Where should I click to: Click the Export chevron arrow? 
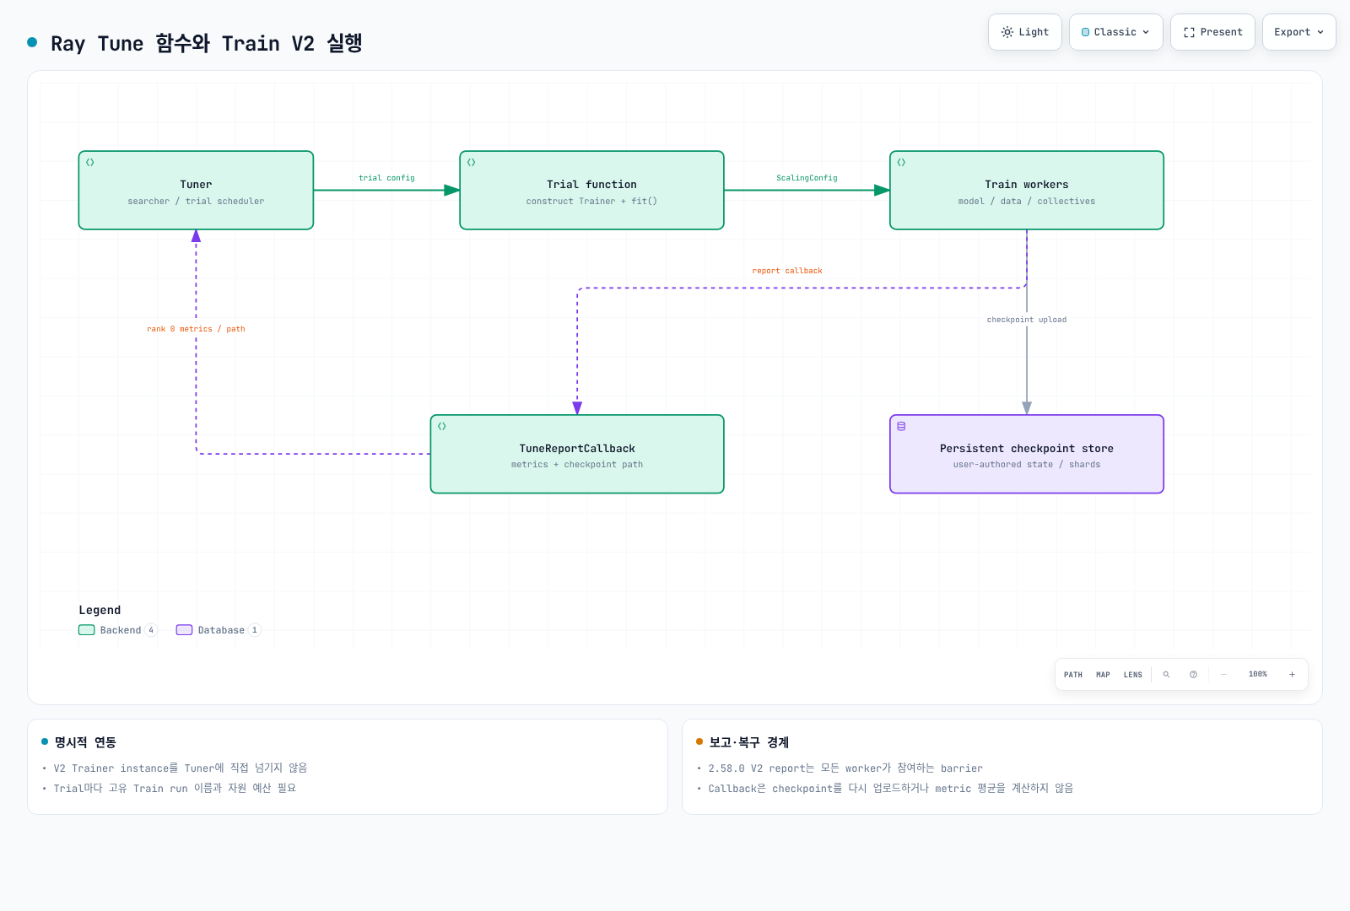tap(1320, 32)
